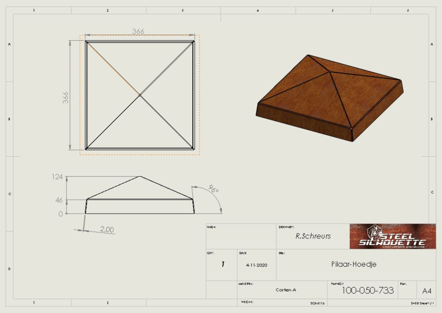Select the 0 baseline dimension value
The width and height of the screenshot is (442, 313).
point(61,214)
